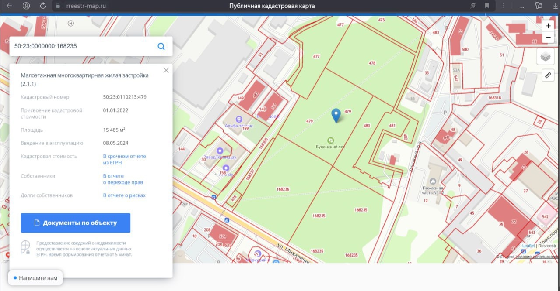The image size is (560, 291).
Task: Click the blue location pin marker
Action: [336, 116]
